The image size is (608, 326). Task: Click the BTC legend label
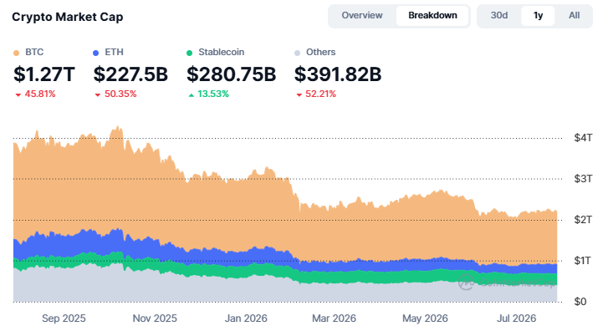pyautogui.click(x=34, y=52)
